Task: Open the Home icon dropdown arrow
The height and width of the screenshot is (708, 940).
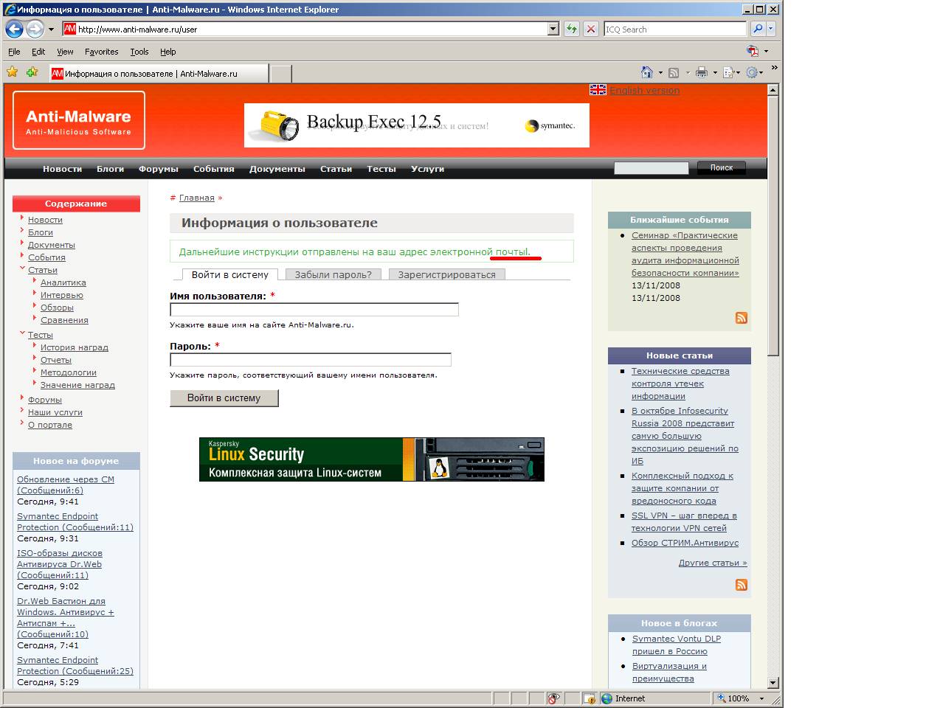Action: click(660, 73)
